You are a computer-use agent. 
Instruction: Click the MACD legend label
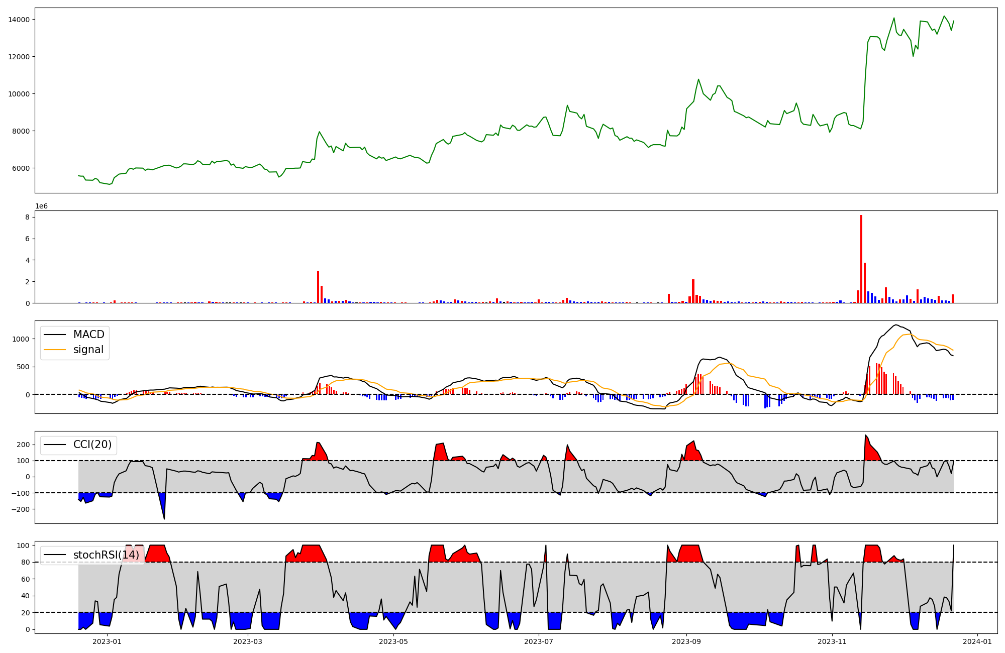click(x=88, y=335)
